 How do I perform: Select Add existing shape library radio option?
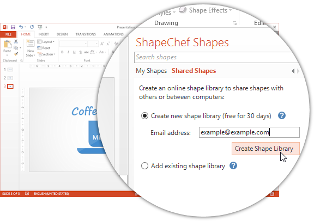click(x=144, y=166)
